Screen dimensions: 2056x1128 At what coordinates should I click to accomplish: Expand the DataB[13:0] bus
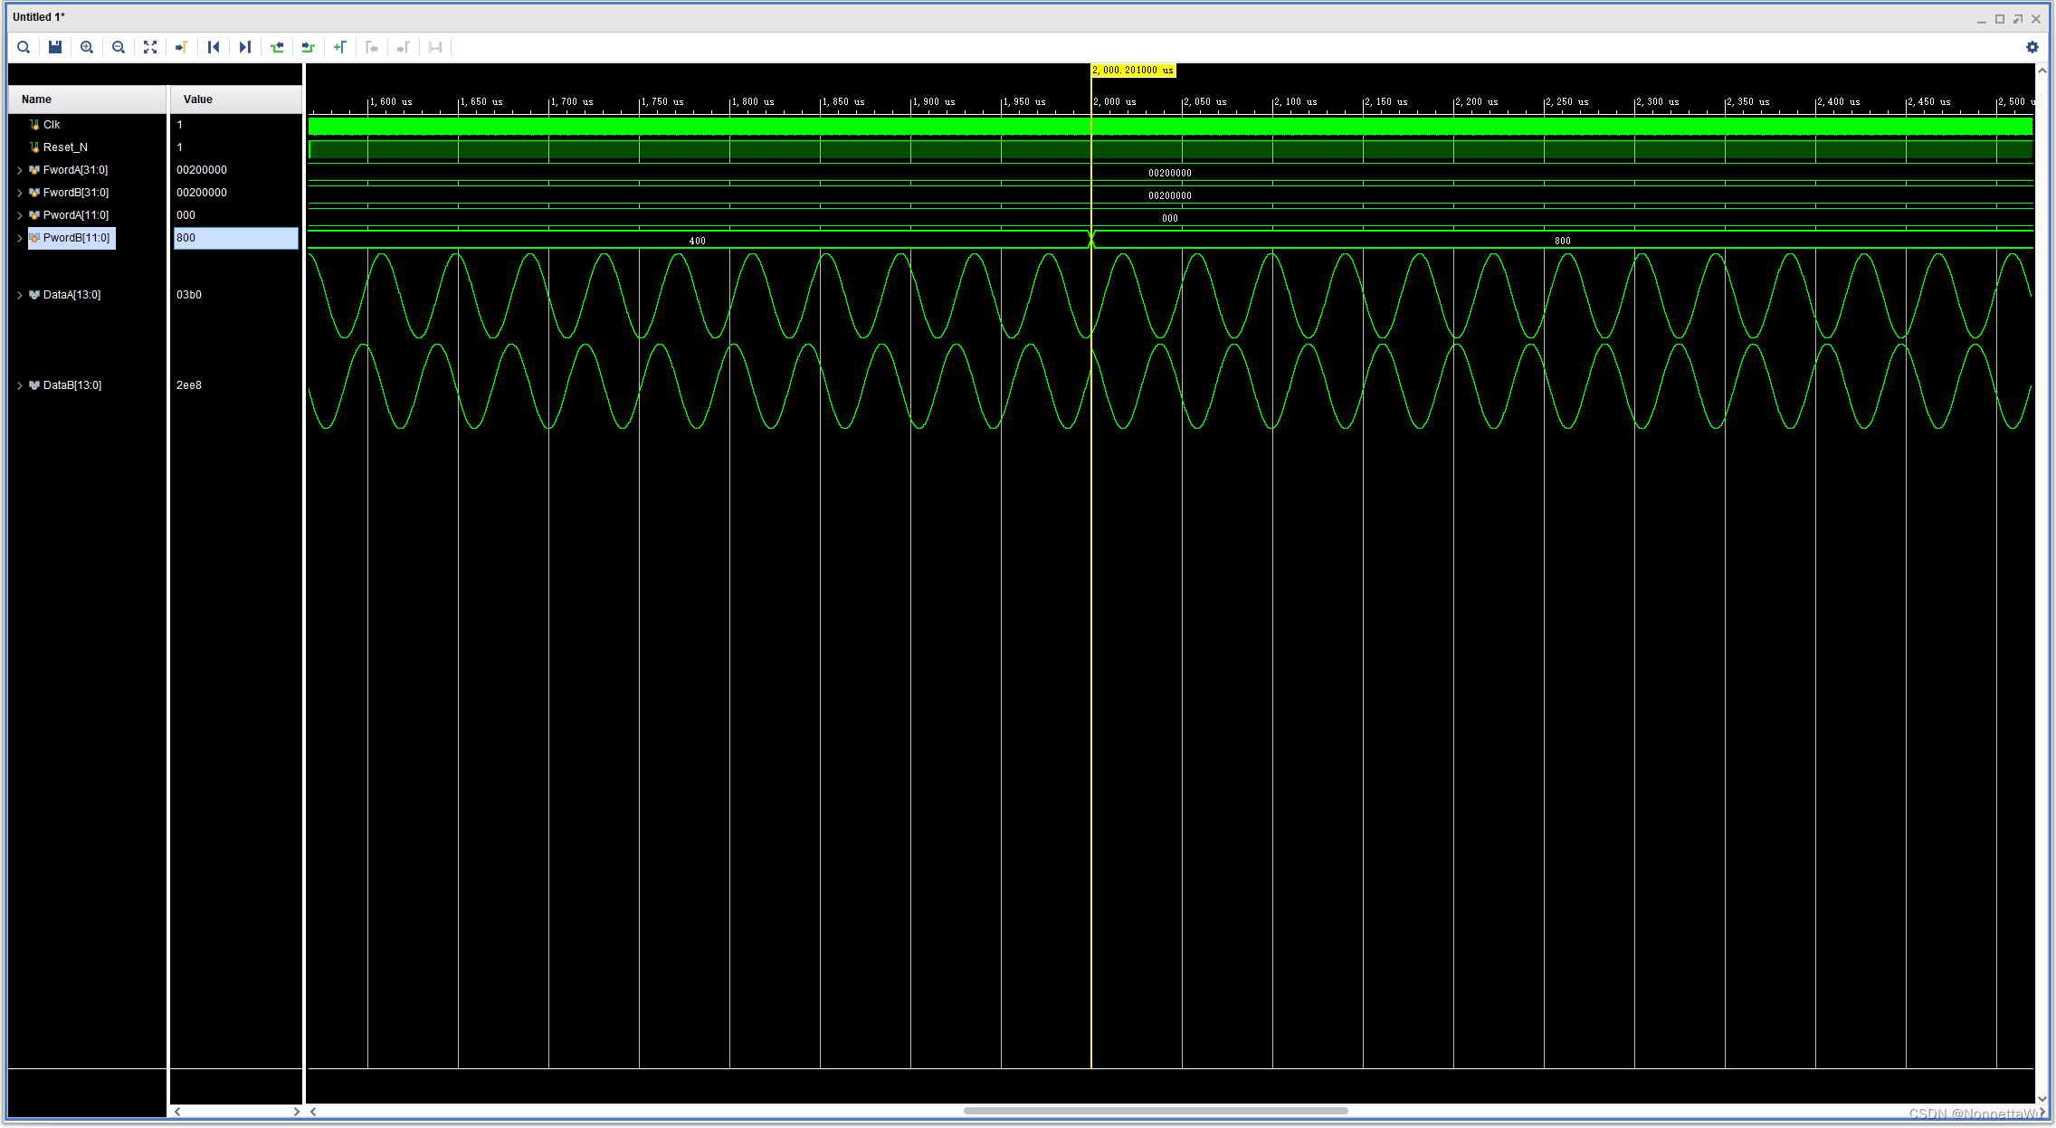pyautogui.click(x=20, y=385)
